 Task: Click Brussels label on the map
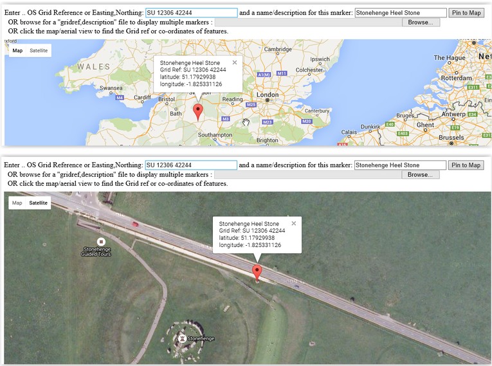(x=451, y=138)
